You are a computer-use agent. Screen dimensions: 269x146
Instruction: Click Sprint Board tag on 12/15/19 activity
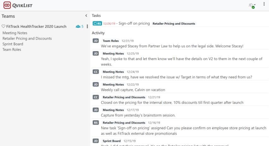tap(112, 141)
